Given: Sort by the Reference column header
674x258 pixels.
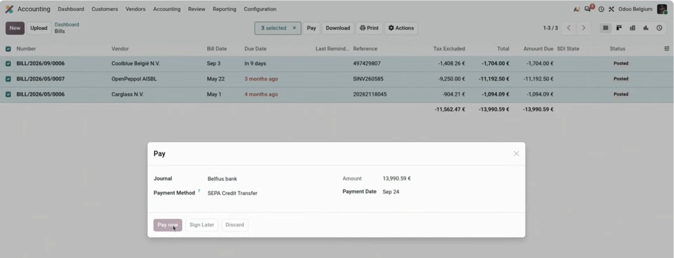Looking at the screenshot, I should pyautogui.click(x=365, y=49).
